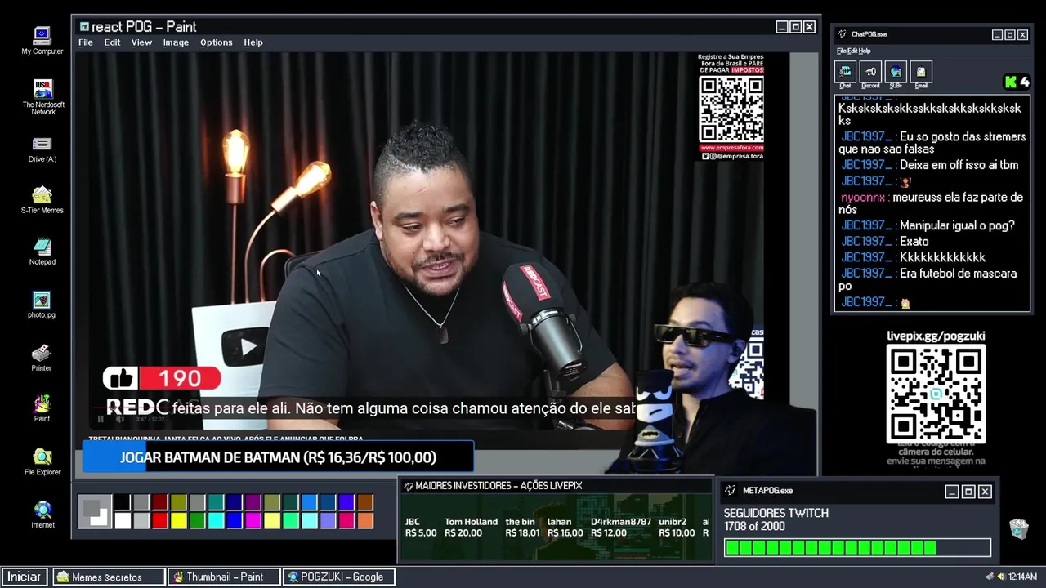This screenshot has height=588, width=1046.
Task: Open Options menu in Paint
Action: (217, 42)
